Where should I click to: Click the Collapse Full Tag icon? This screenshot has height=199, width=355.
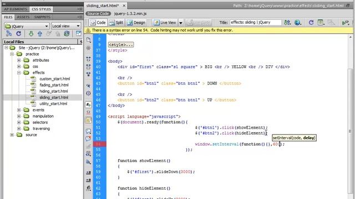89,59
